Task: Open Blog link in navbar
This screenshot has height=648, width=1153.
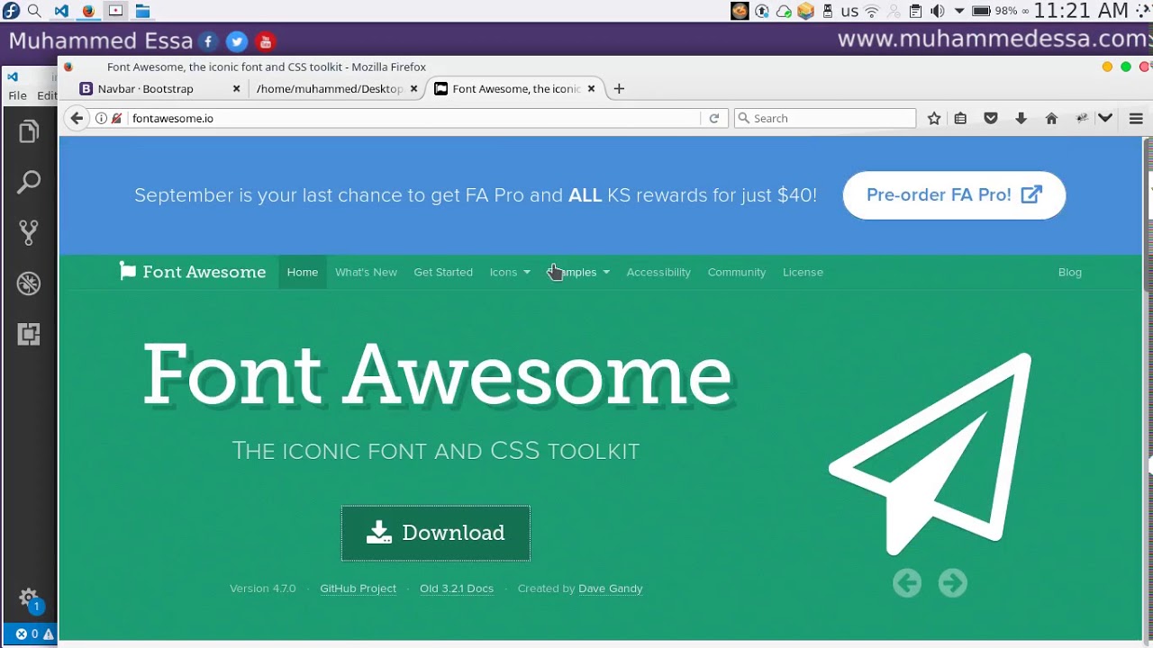Action: [x=1070, y=272]
